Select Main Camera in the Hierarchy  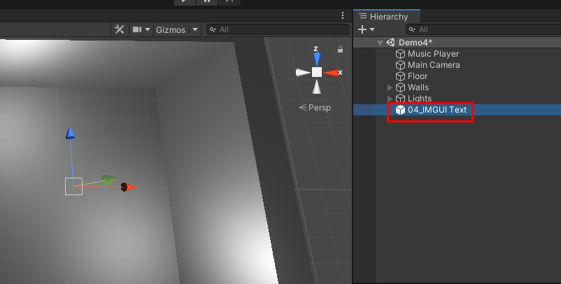pos(434,65)
